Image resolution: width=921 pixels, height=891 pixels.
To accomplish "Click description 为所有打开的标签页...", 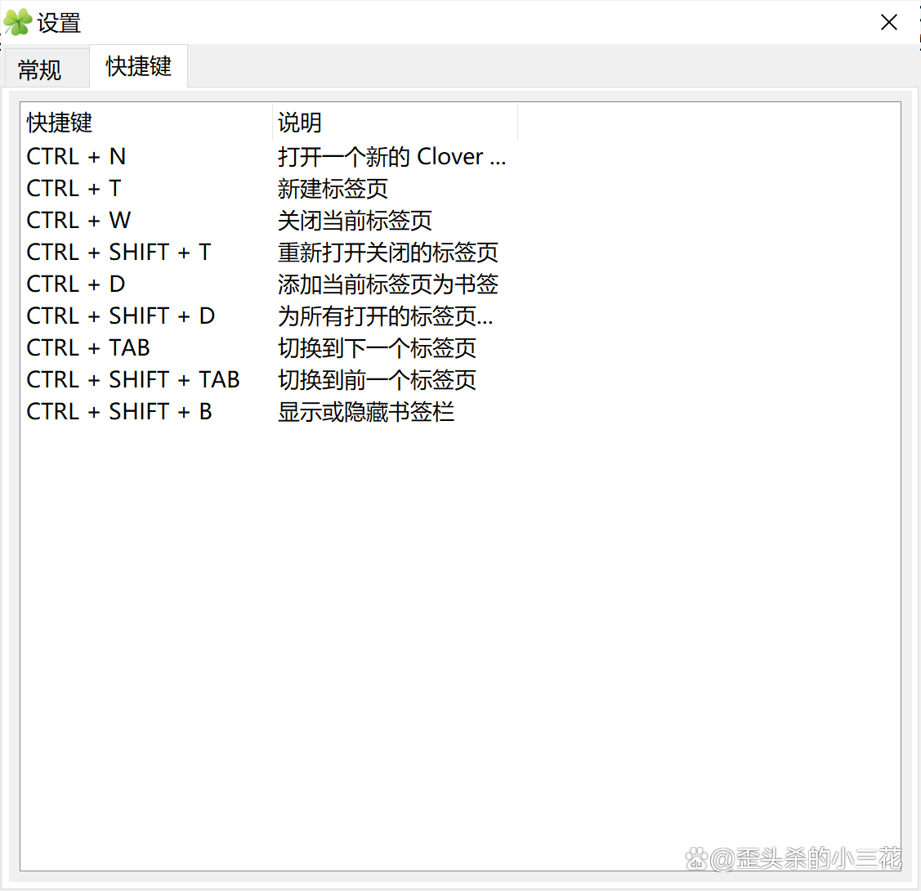I will click(386, 316).
